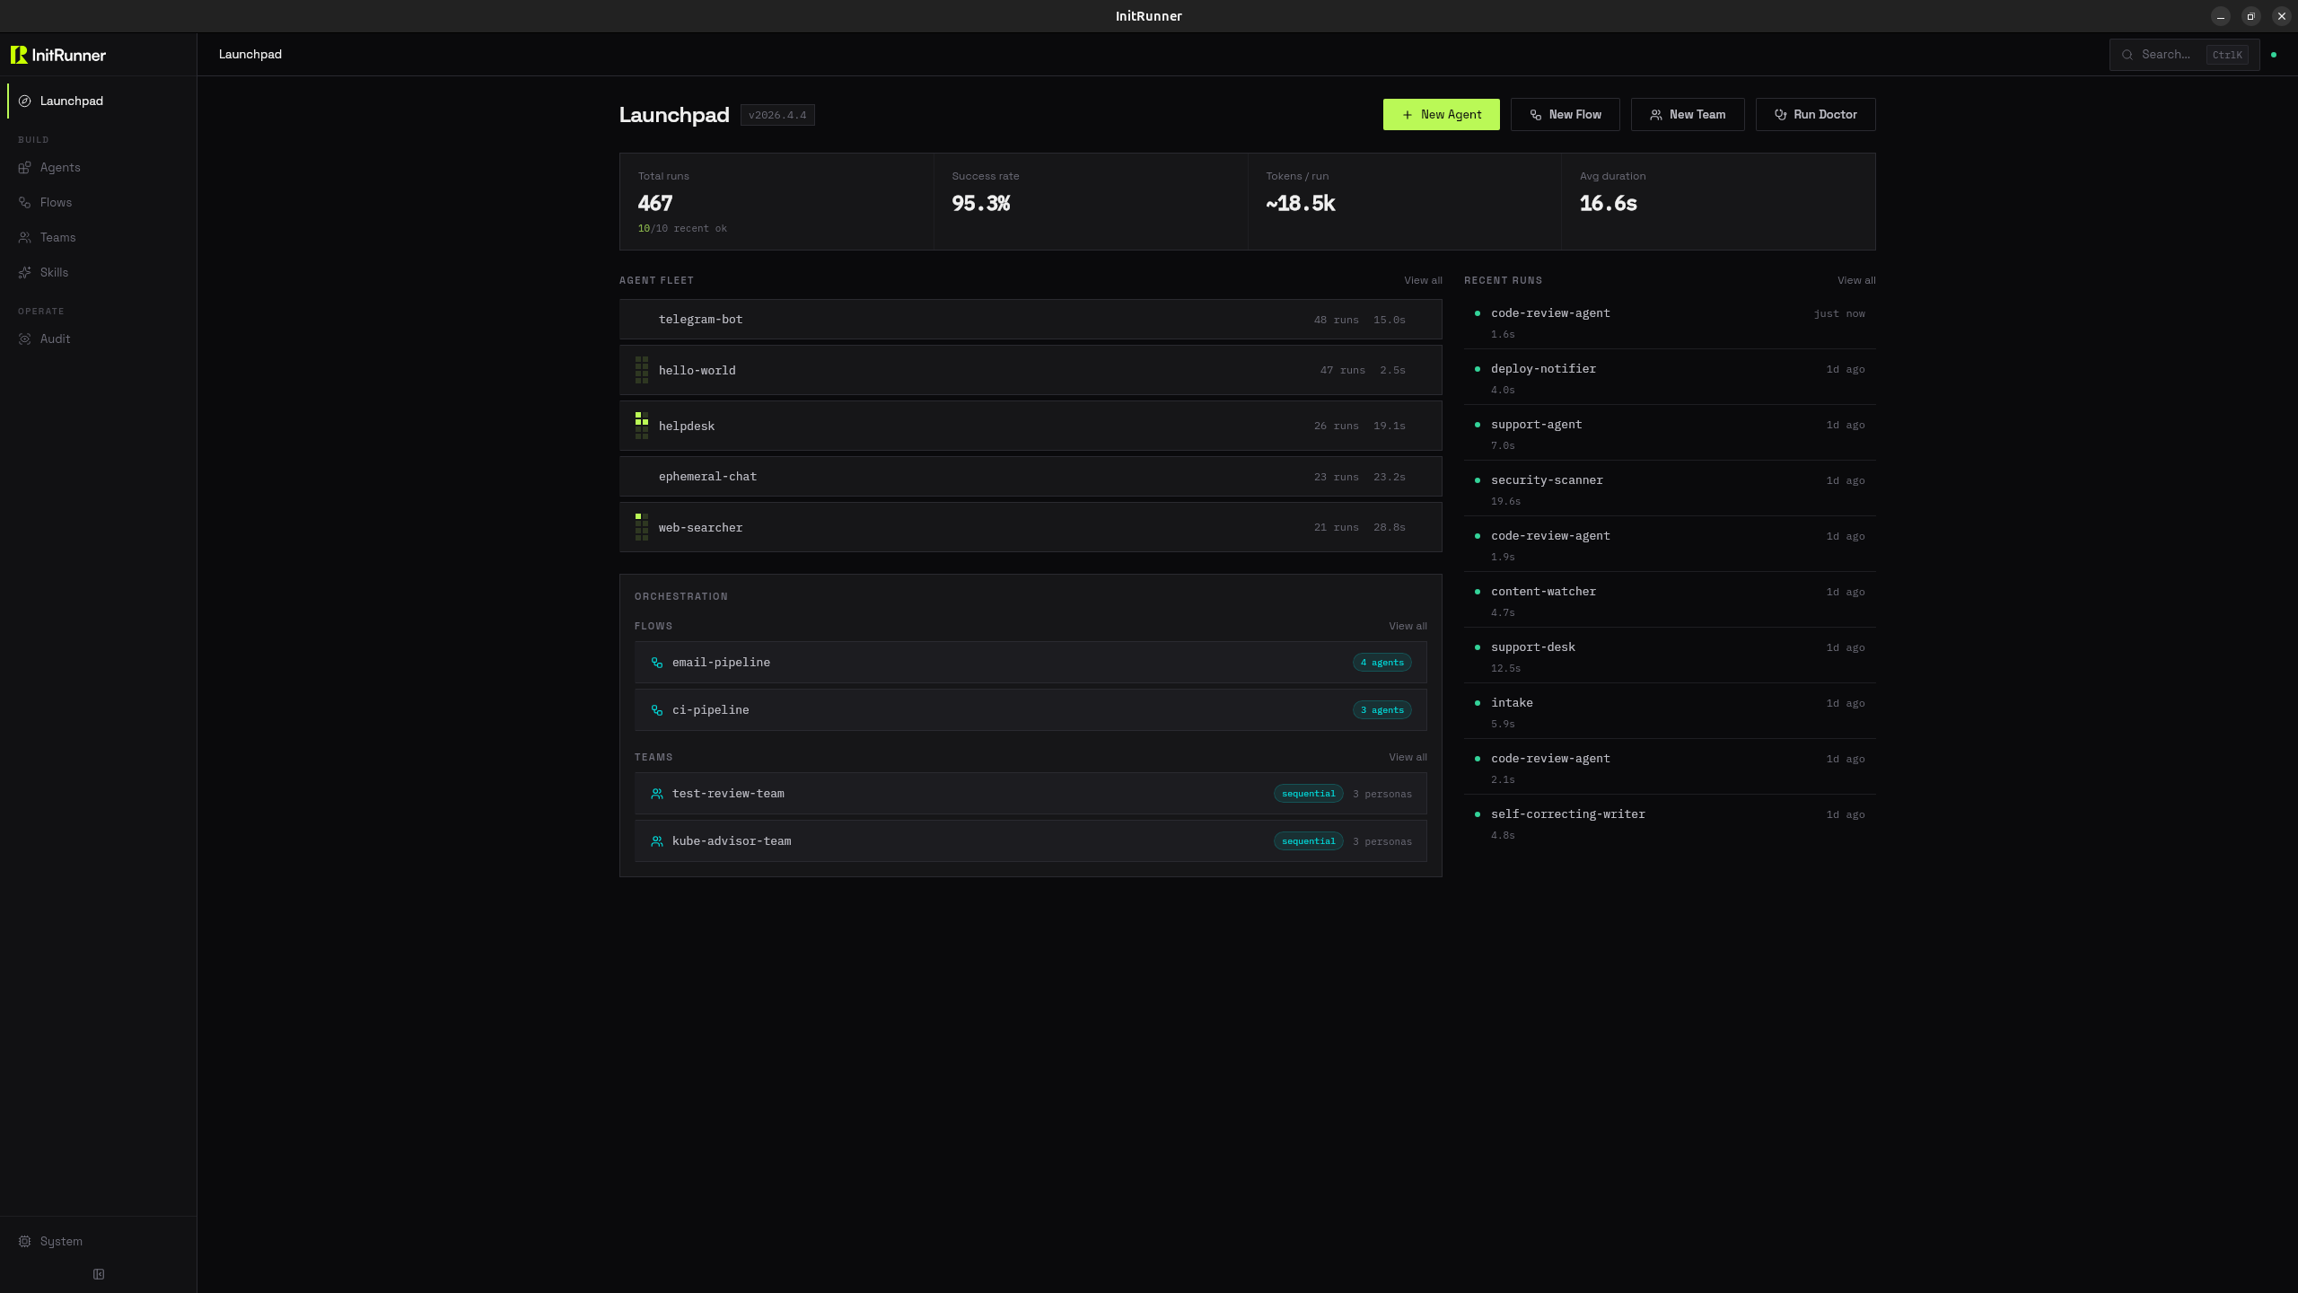Open the support-agent recent run
This screenshot has height=1293, width=2298.
(1670, 434)
